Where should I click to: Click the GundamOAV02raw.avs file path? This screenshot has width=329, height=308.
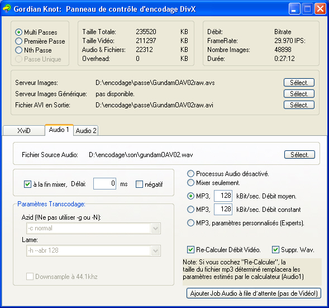[x=155, y=83]
